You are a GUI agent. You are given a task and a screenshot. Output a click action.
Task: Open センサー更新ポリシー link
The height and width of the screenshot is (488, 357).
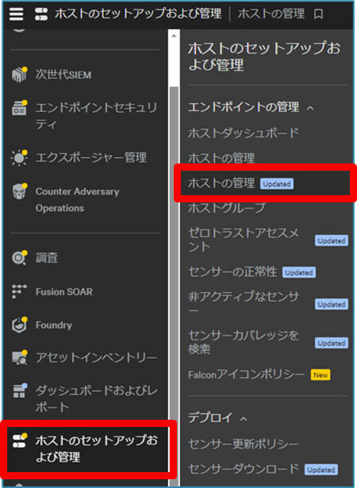tap(244, 444)
